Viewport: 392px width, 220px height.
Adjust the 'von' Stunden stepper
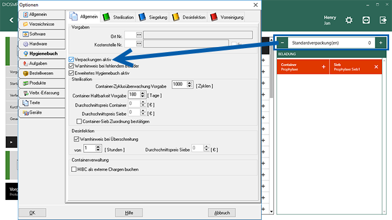pyautogui.click(x=98, y=148)
